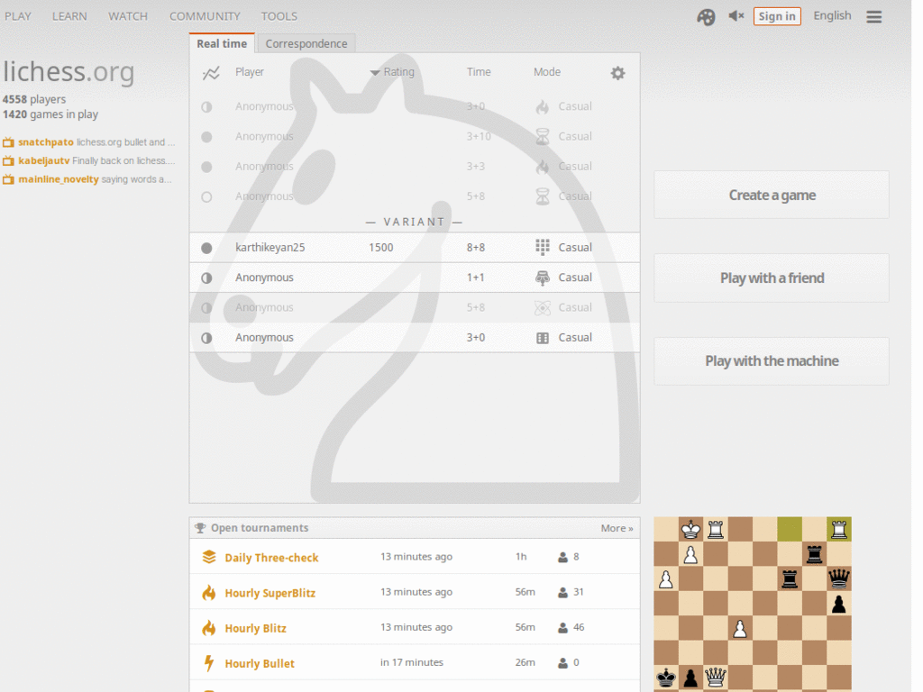
Task: Switch to graph view of the lobby
Action: pyautogui.click(x=211, y=73)
